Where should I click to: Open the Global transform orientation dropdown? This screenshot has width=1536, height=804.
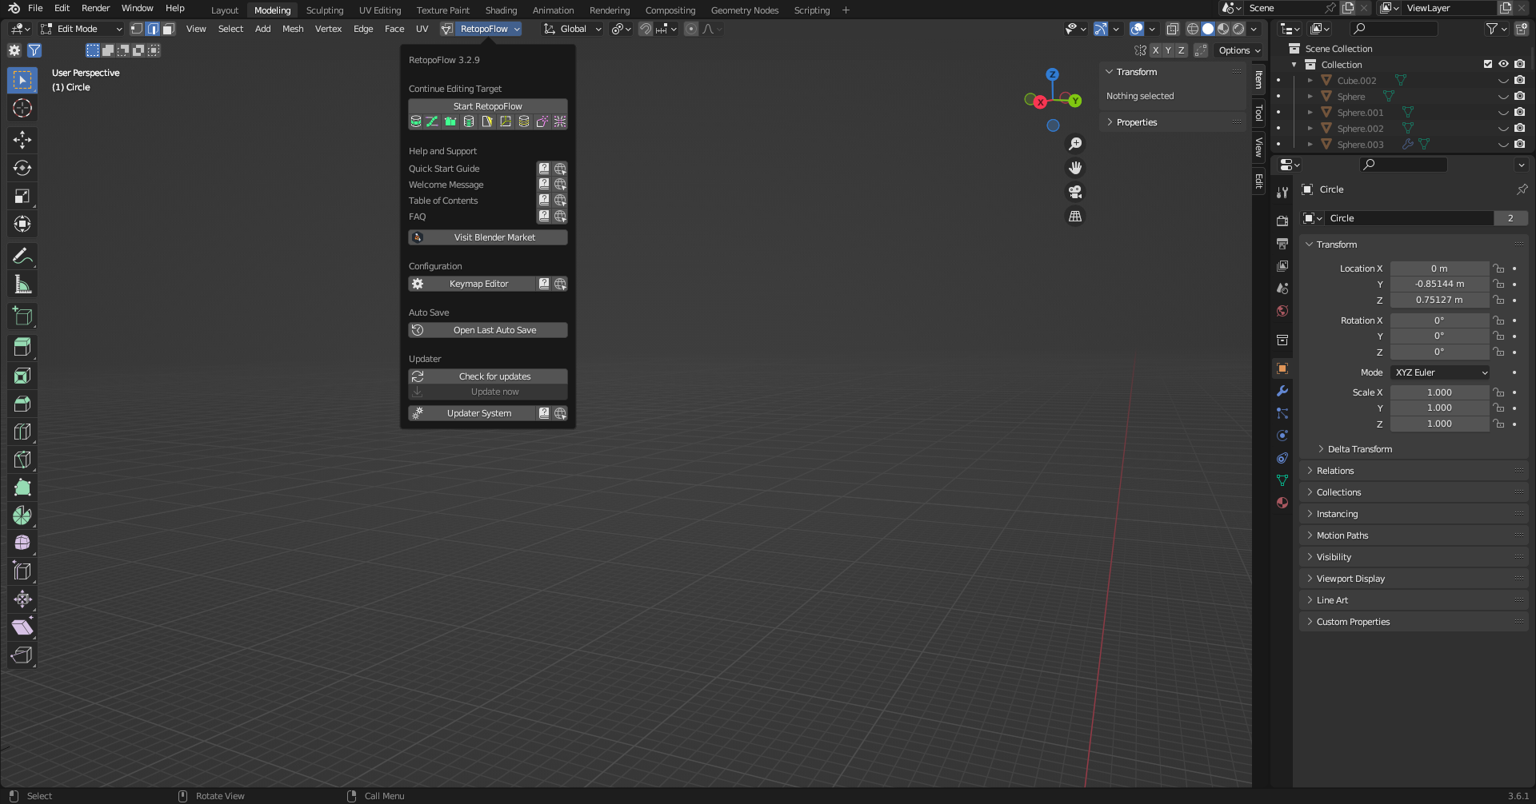(573, 29)
